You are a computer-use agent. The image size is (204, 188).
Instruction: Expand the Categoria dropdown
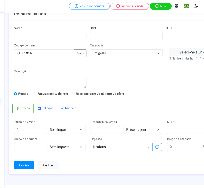(126, 53)
